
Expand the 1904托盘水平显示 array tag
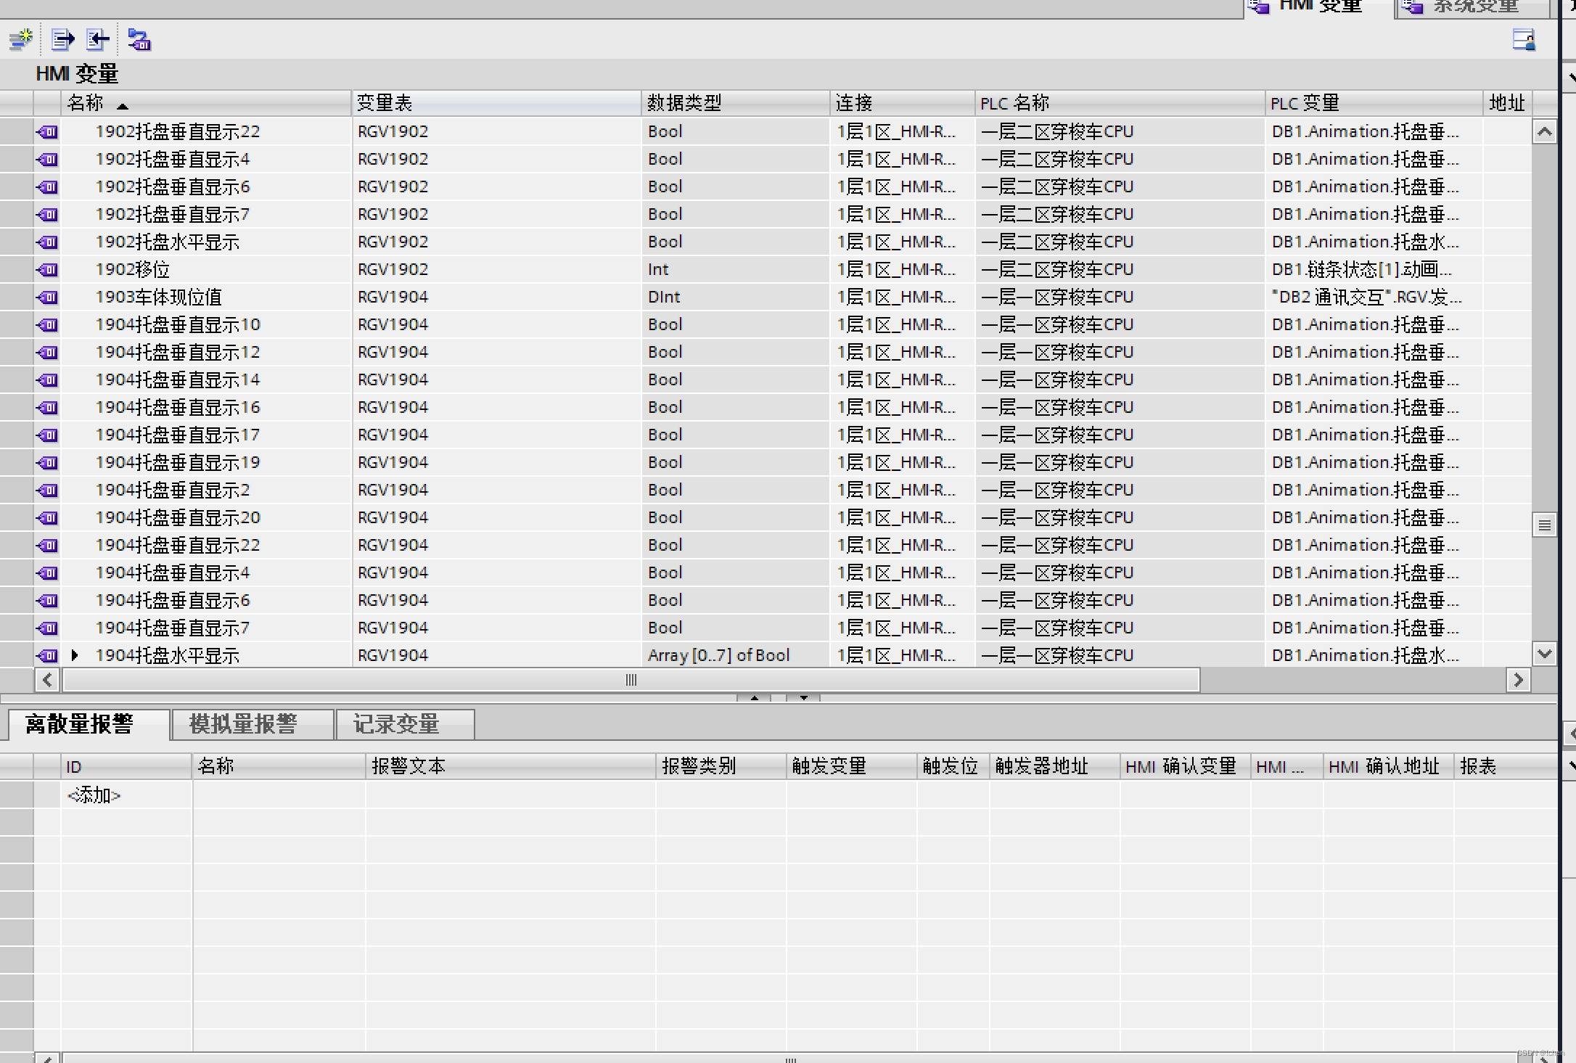point(75,655)
